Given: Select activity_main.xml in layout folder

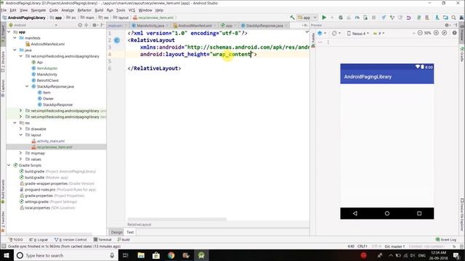Looking at the screenshot, I should [x=51, y=141].
